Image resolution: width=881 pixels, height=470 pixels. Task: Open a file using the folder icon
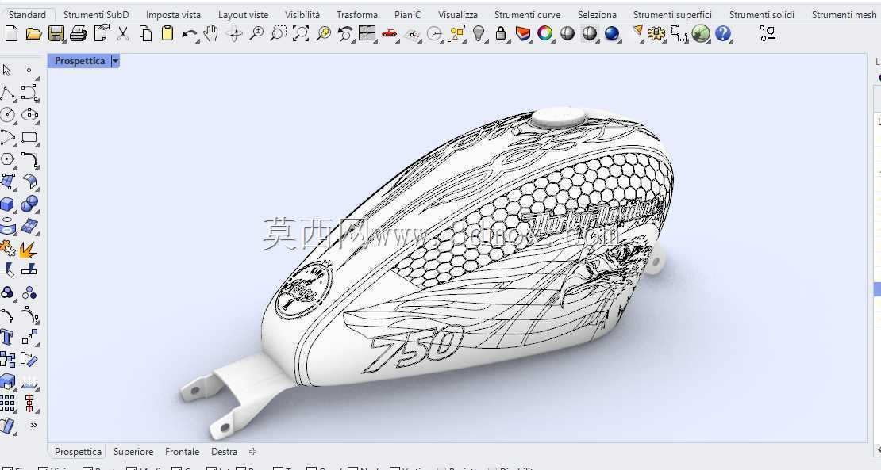point(33,34)
